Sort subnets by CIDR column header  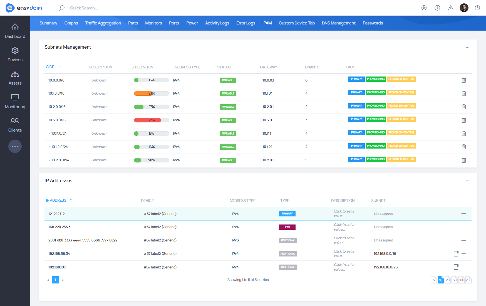coord(50,67)
